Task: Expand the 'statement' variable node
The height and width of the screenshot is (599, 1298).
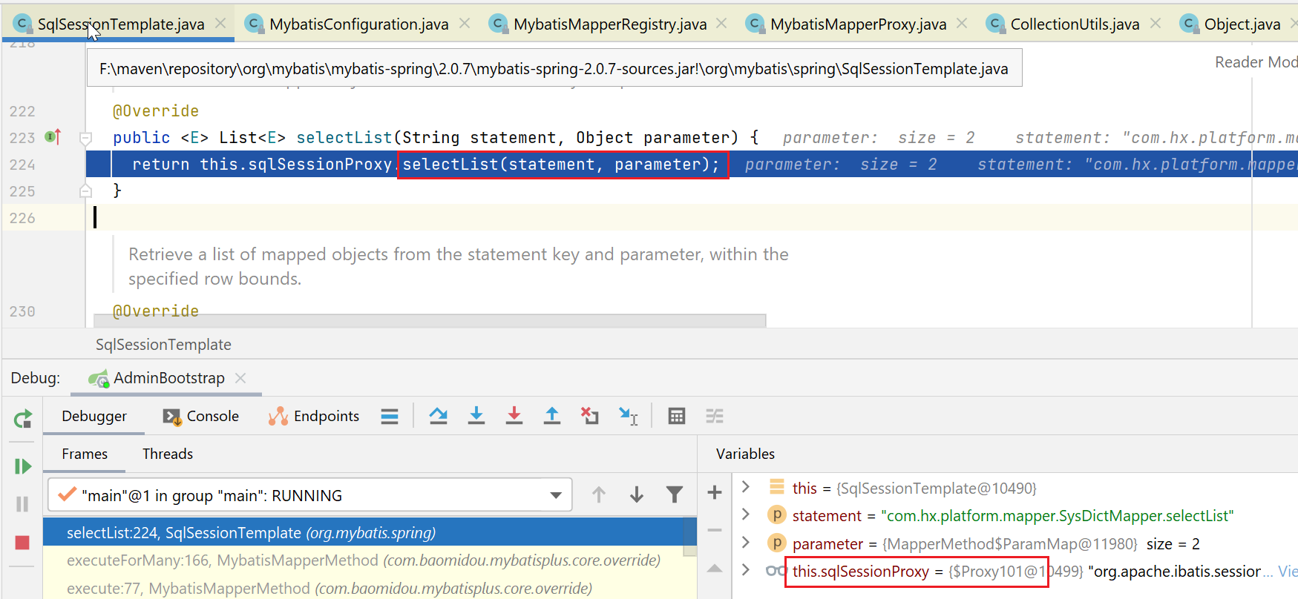Action: click(x=746, y=515)
